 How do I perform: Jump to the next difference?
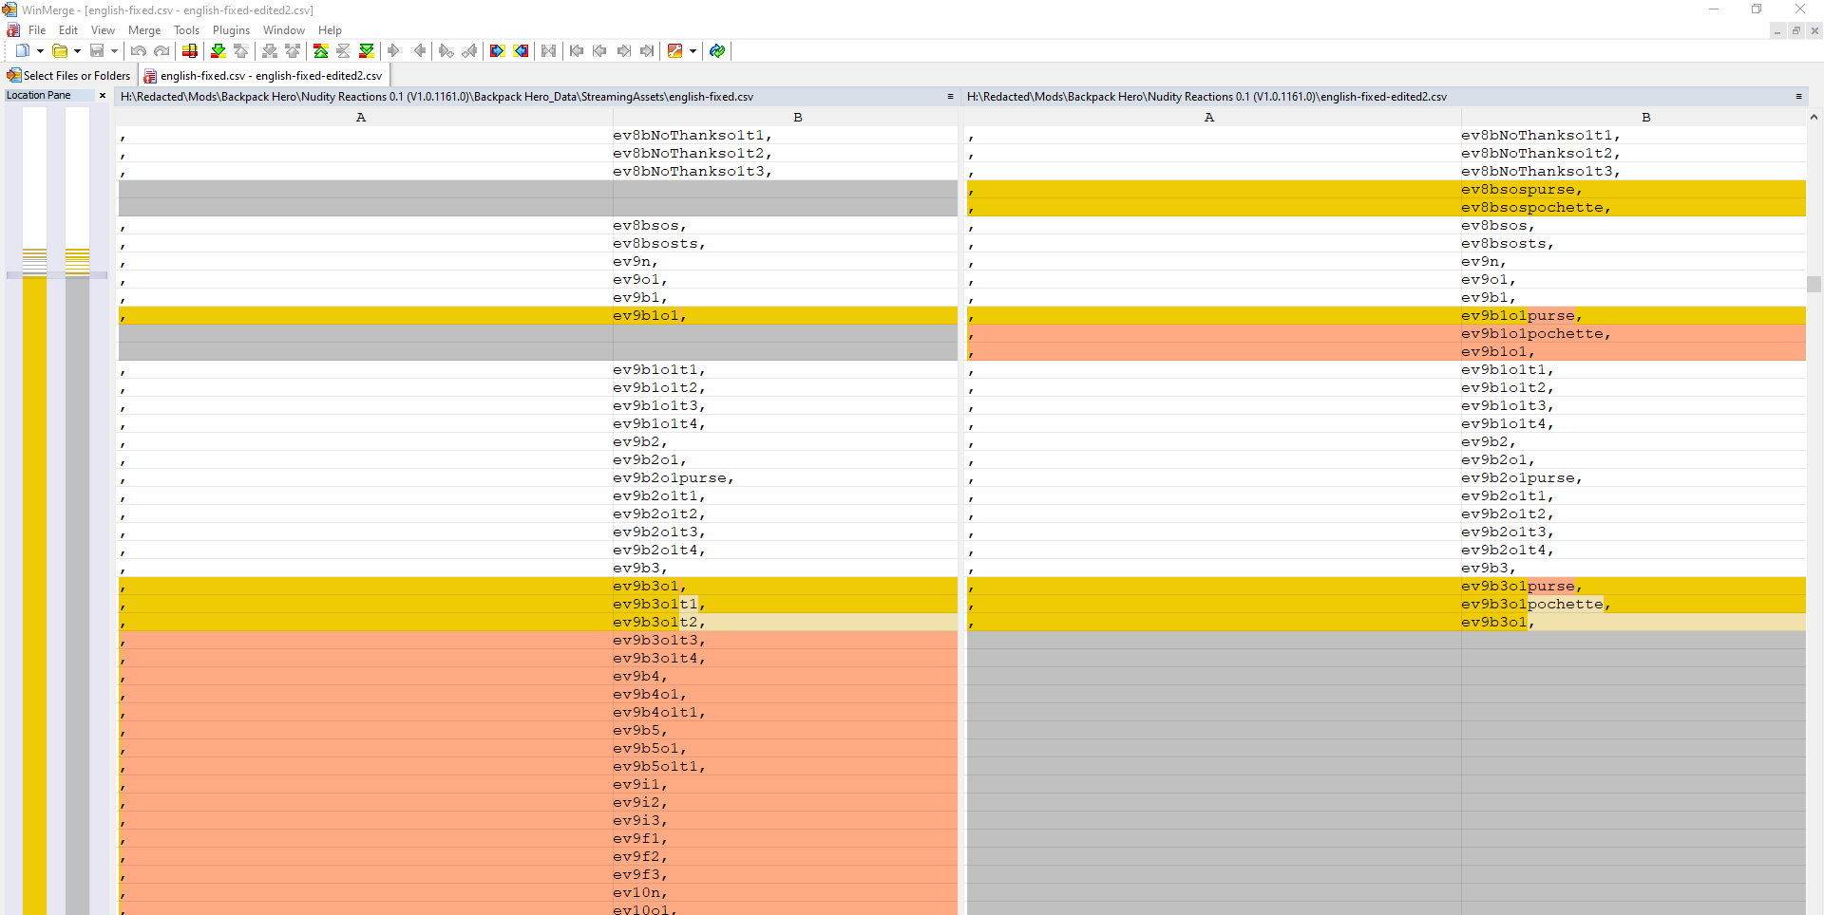(218, 50)
